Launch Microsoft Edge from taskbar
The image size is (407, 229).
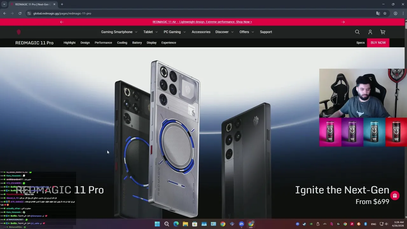click(x=176, y=224)
